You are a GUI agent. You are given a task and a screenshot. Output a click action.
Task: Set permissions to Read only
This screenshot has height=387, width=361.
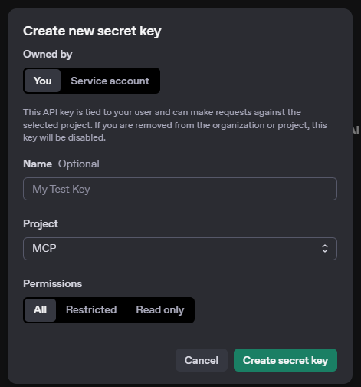point(160,310)
